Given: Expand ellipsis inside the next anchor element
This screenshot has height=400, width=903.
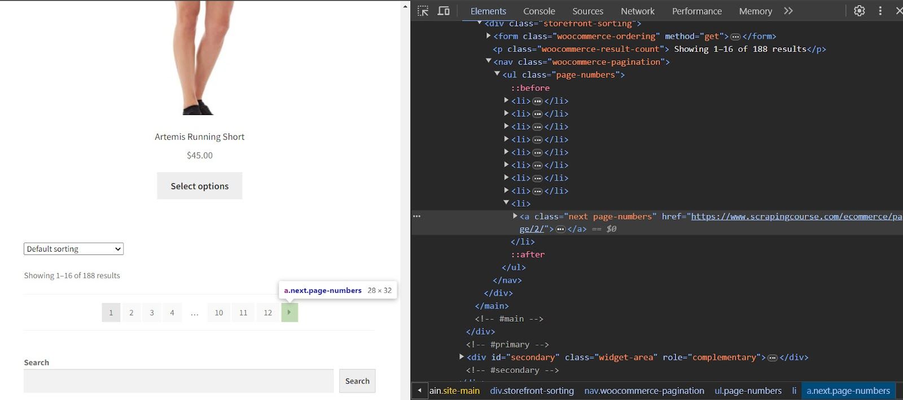Looking at the screenshot, I should click(560, 229).
